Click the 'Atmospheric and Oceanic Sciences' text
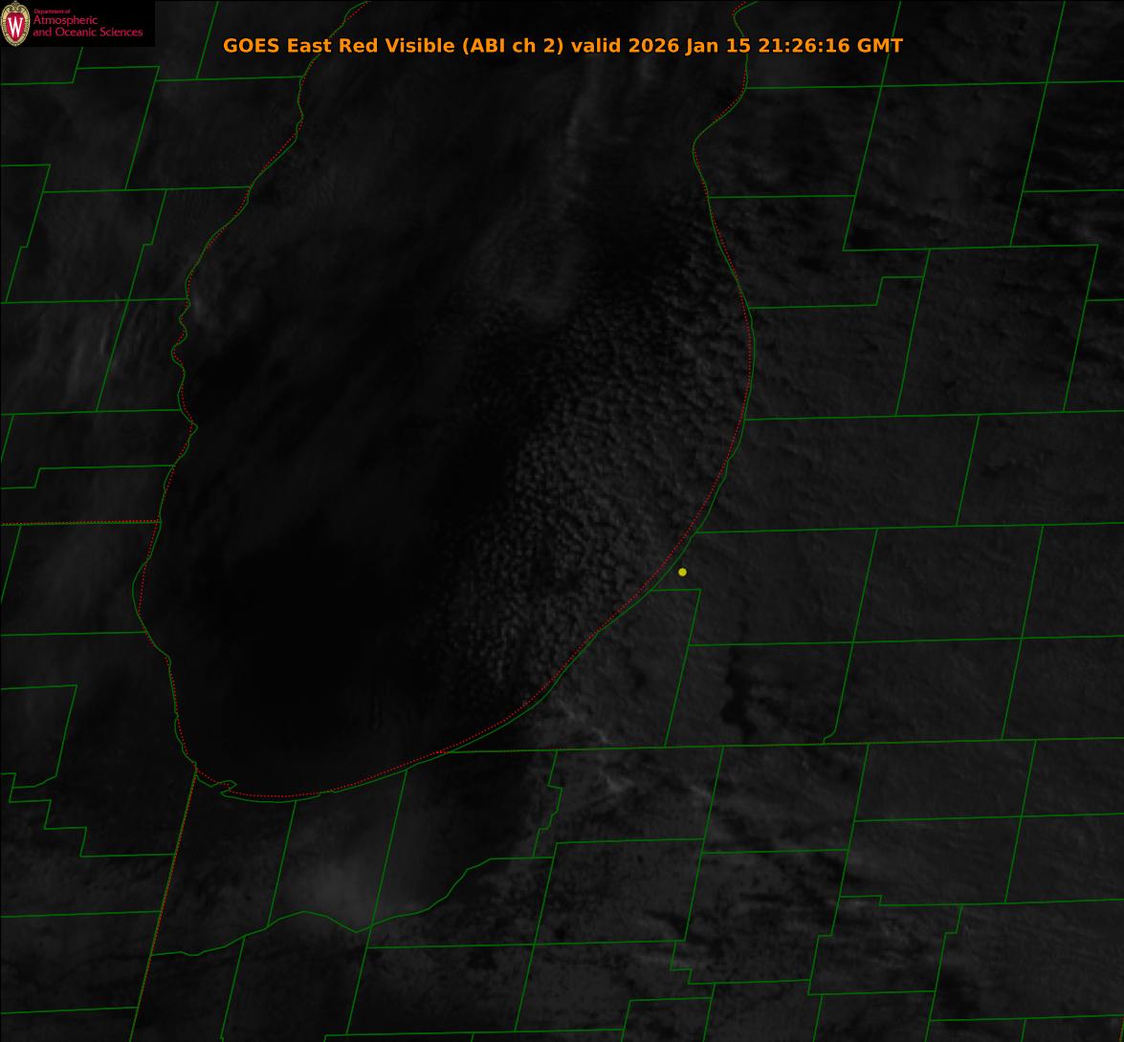This screenshot has width=1124, height=1042. [x=87, y=27]
